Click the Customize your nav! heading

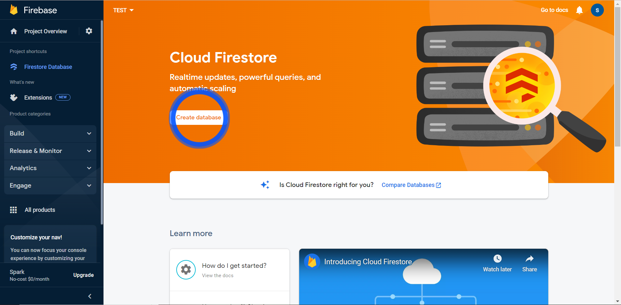click(x=36, y=237)
